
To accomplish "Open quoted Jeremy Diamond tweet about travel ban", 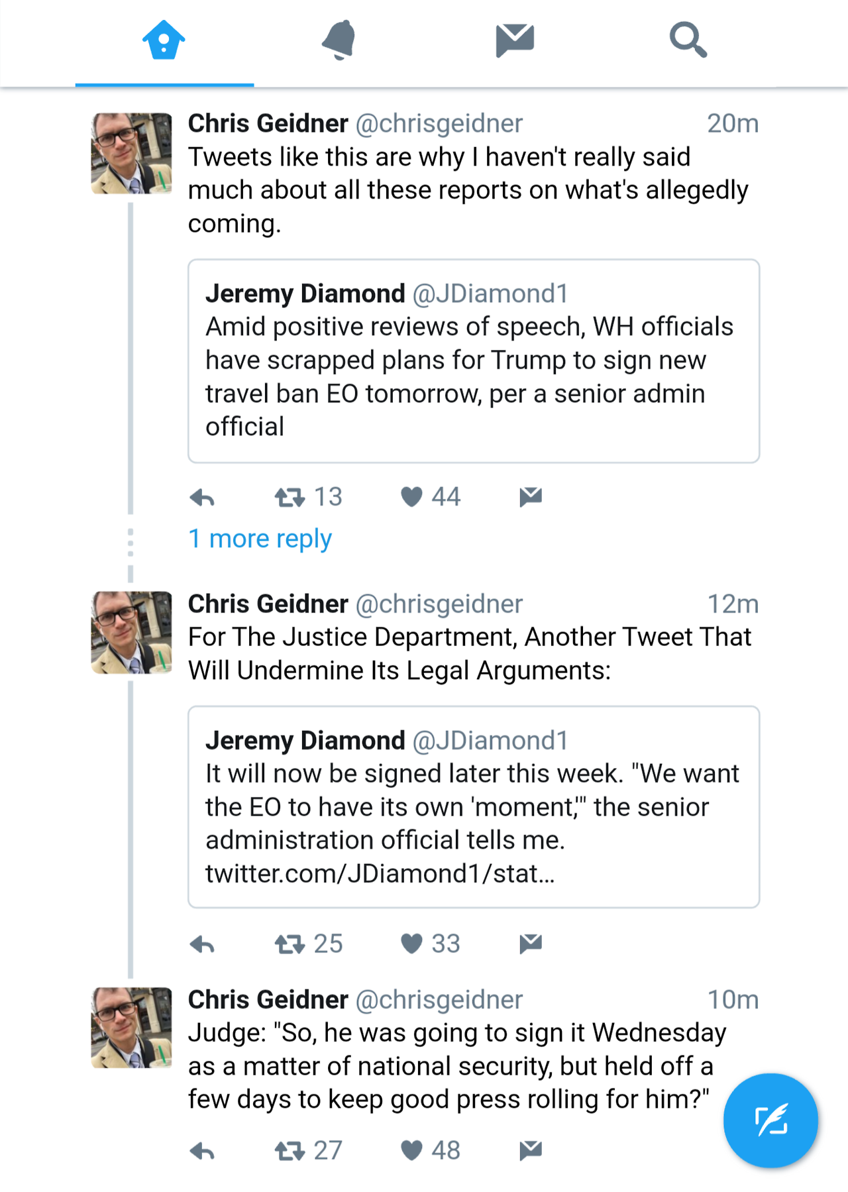I will (473, 361).
